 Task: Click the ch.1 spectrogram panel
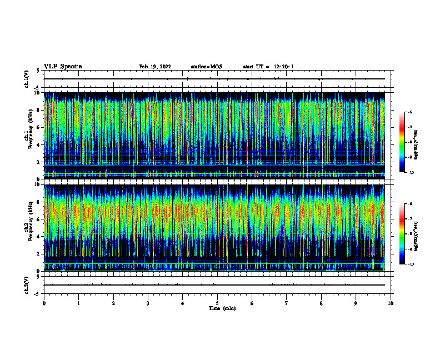click(214, 136)
